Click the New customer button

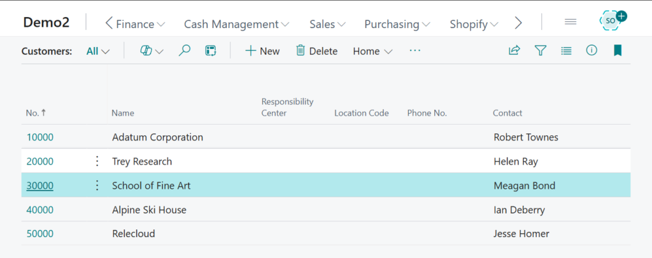click(x=262, y=51)
